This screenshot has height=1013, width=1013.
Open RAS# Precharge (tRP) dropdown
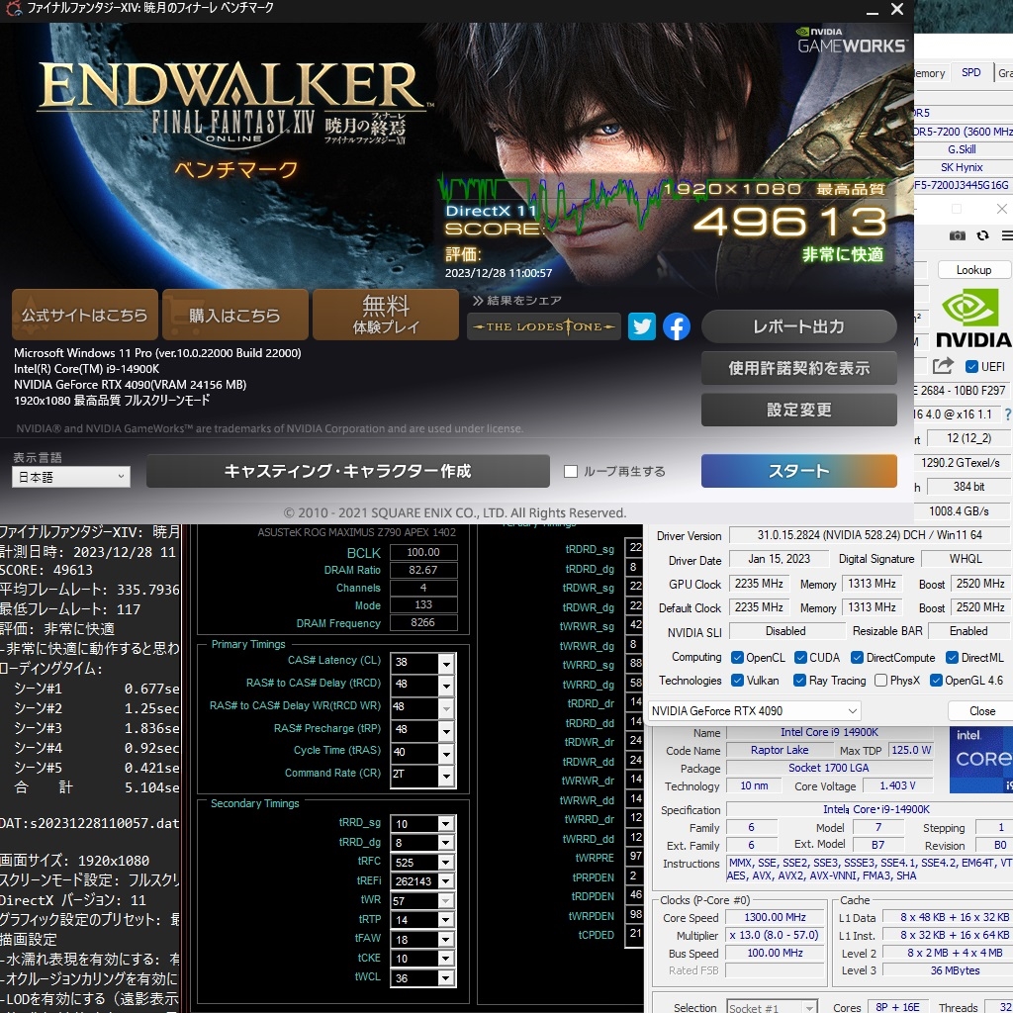pyautogui.click(x=446, y=731)
